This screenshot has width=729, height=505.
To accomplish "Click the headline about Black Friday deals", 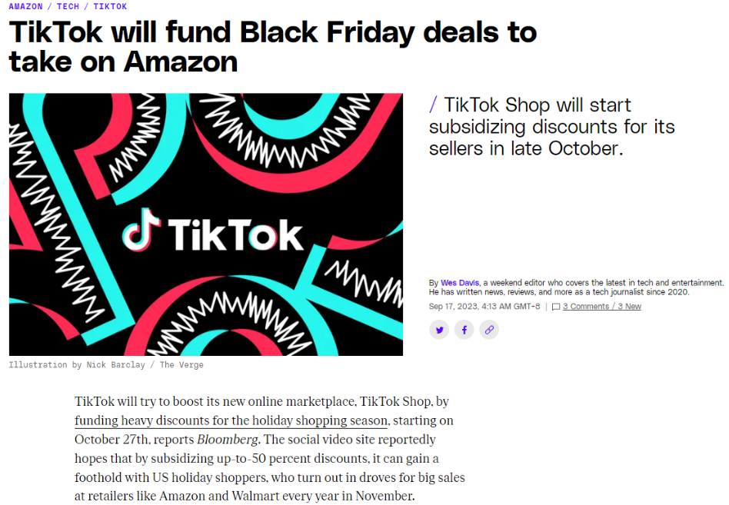I will pos(273,47).
